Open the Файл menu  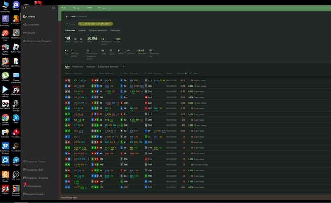coord(64,8)
